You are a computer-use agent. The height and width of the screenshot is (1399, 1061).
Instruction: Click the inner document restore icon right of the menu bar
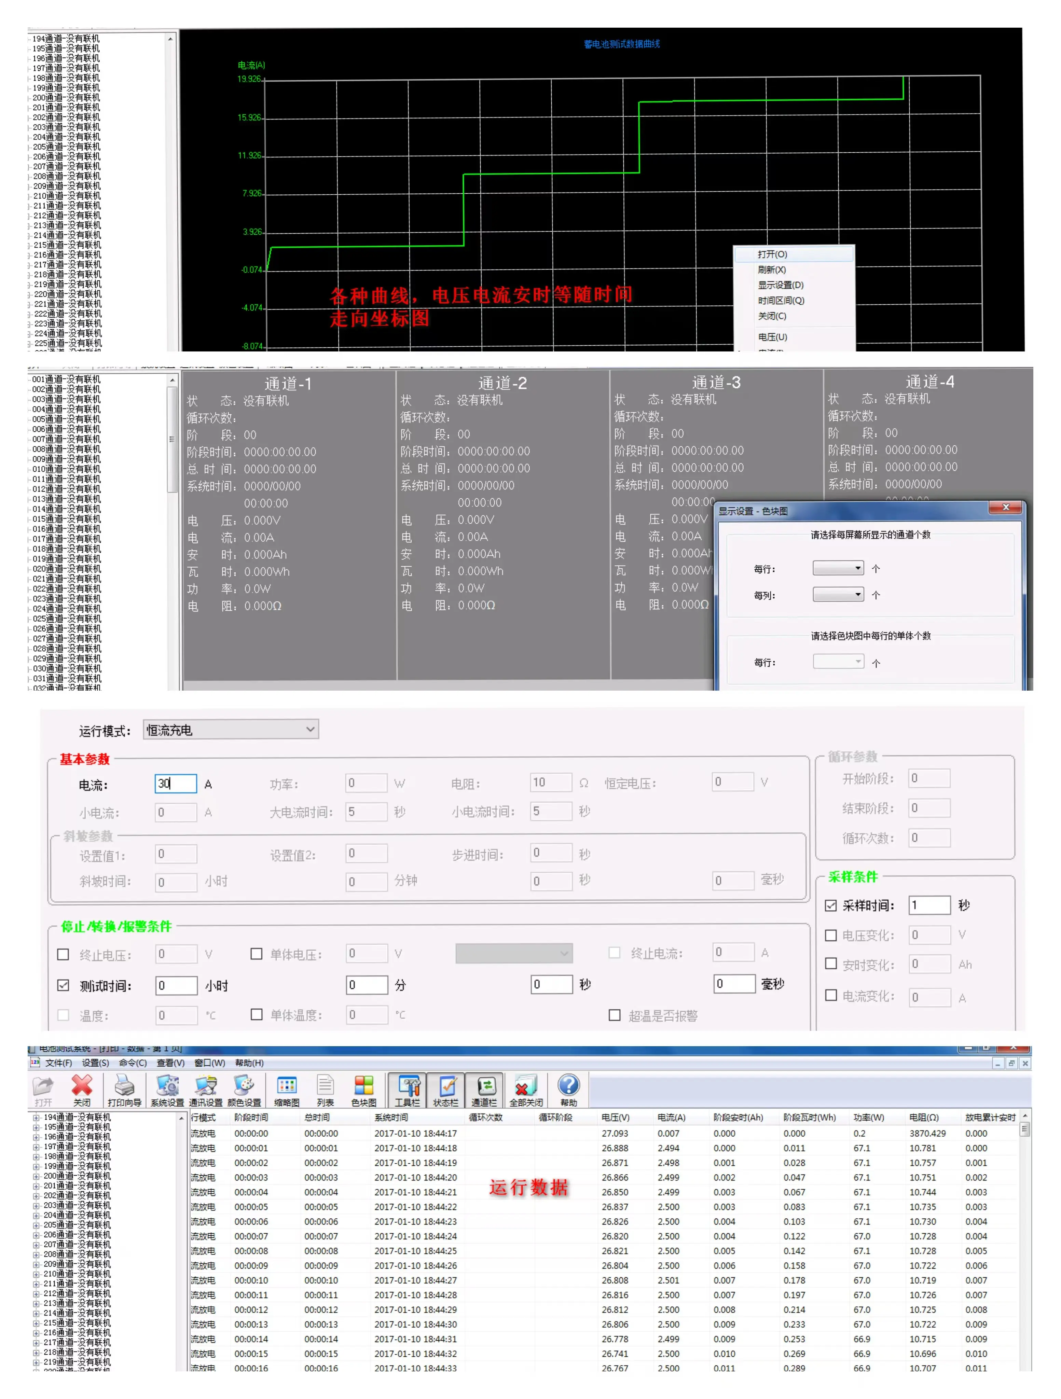click(x=1011, y=1063)
